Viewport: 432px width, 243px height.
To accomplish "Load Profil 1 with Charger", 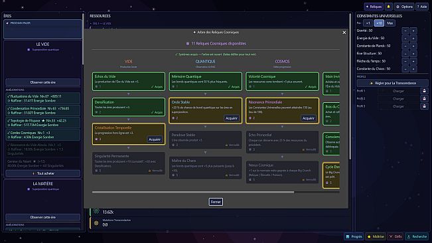I will coord(398,91).
